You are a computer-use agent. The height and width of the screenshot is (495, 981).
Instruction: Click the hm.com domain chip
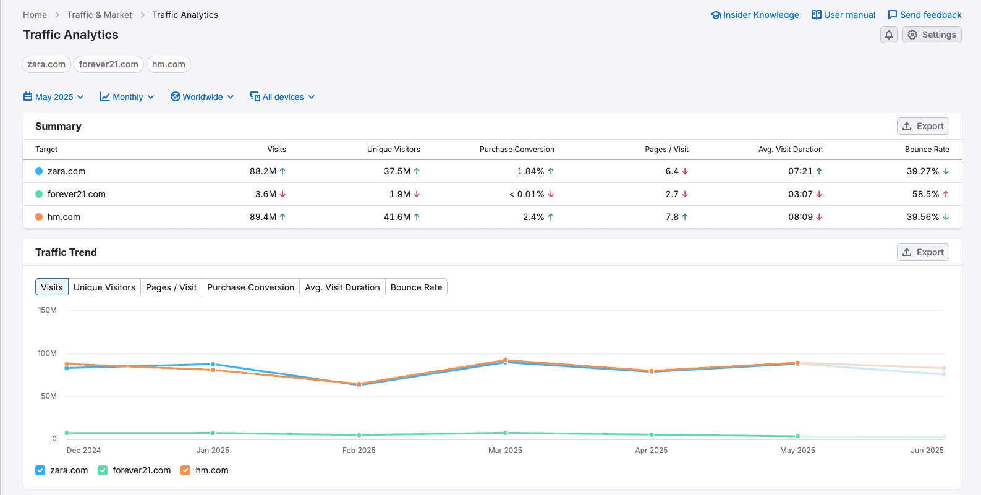(x=169, y=64)
